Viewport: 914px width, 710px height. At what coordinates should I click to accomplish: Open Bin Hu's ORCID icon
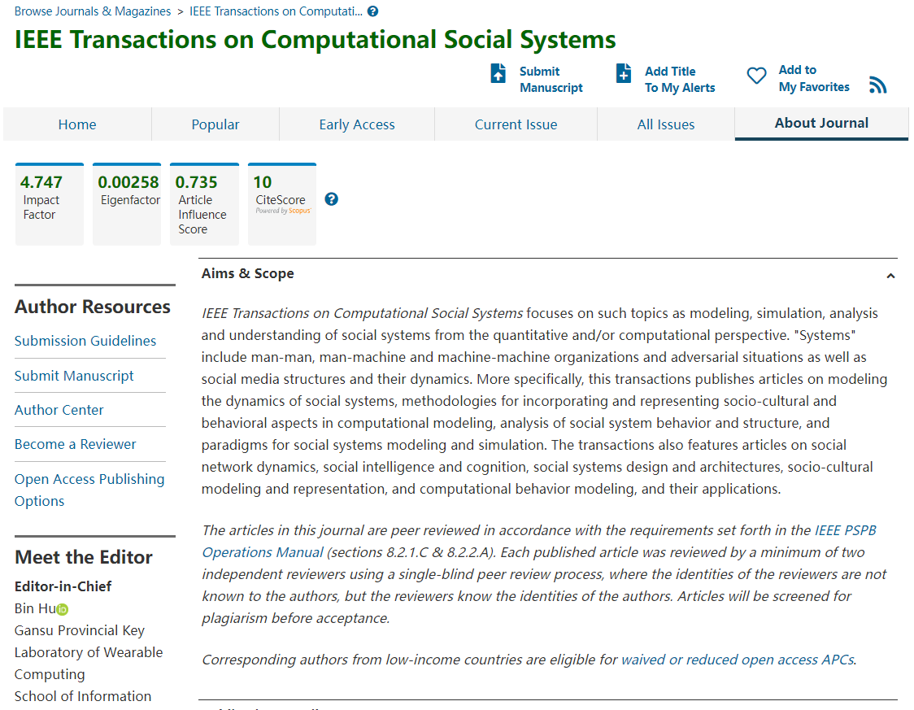(63, 609)
